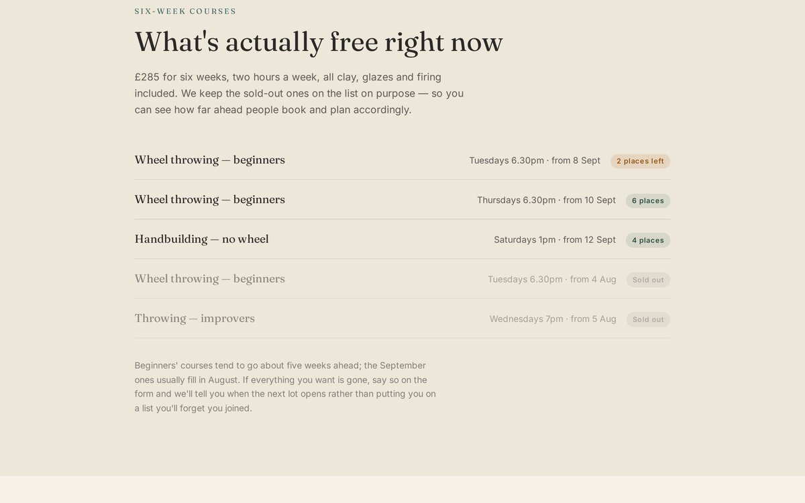Click "Tuesdays 6.30pm · from 8 Sept" schedule text
This screenshot has width=805, height=503.
tap(535, 160)
